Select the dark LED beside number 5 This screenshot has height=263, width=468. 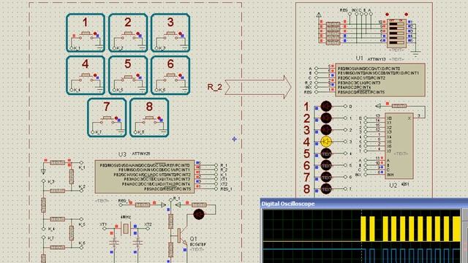click(326, 153)
